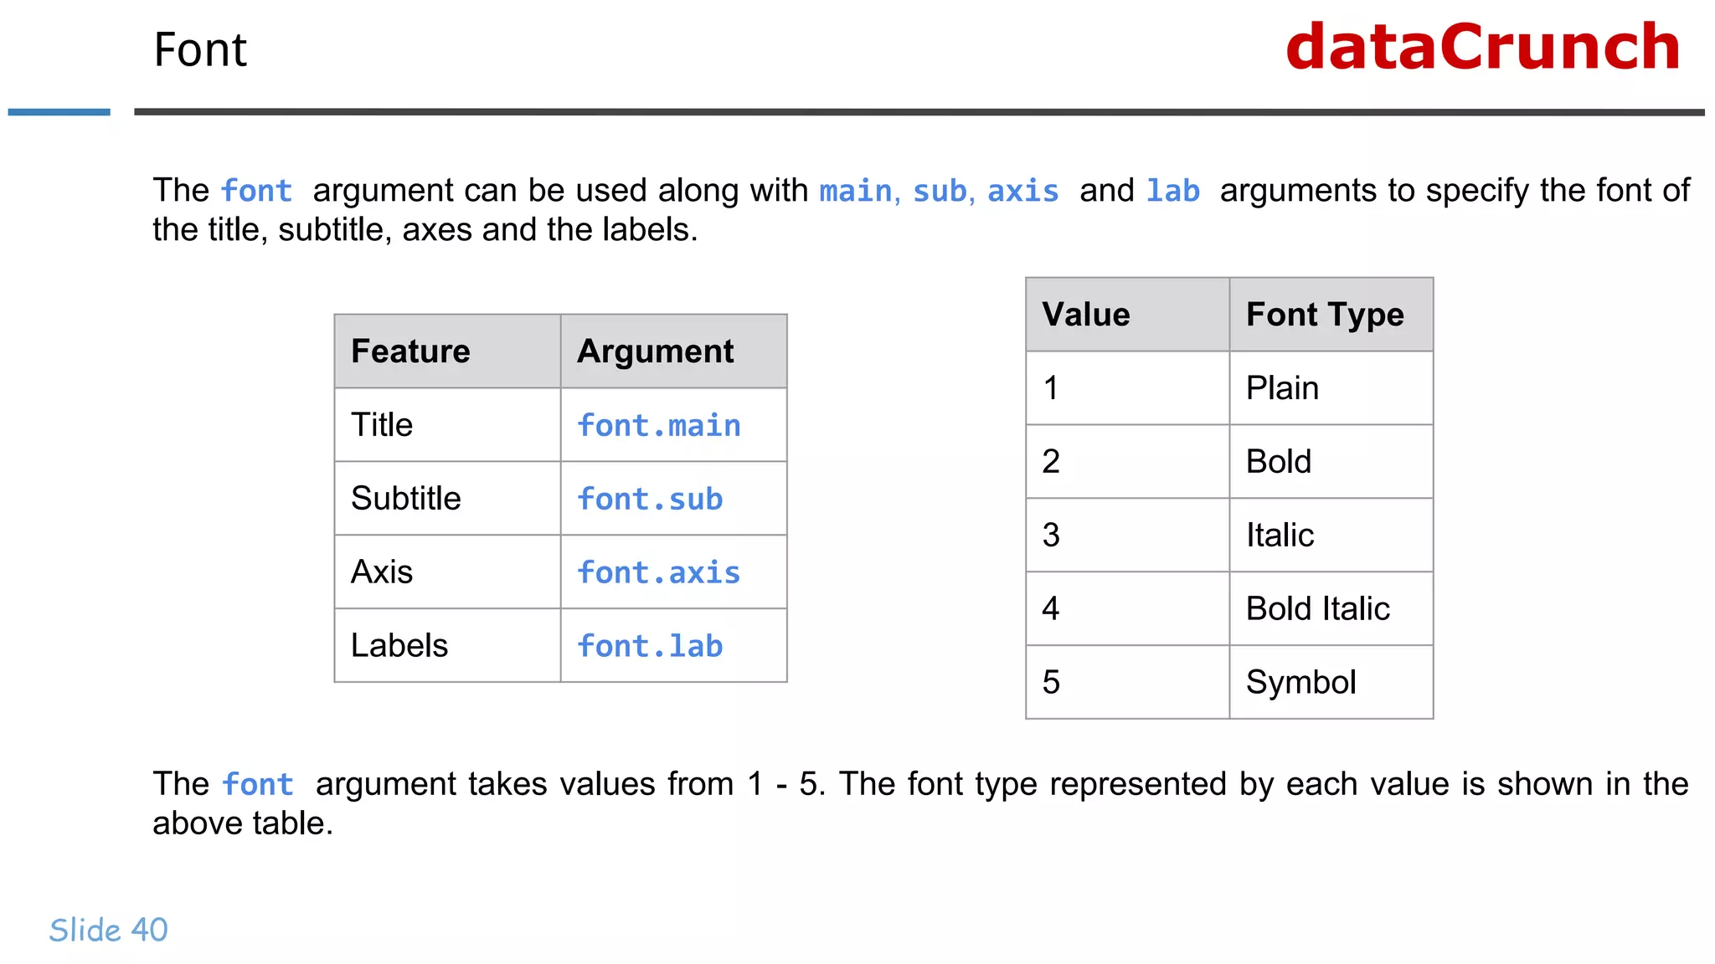Click the 'Font Type' column header
Screen dimensions: 1715x964
(x=1331, y=315)
